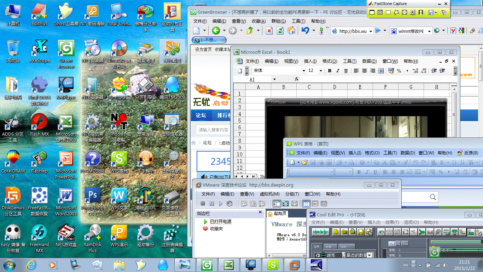Toggle Italic in Excel formatting toolbar
483x272 pixels.
338,71
